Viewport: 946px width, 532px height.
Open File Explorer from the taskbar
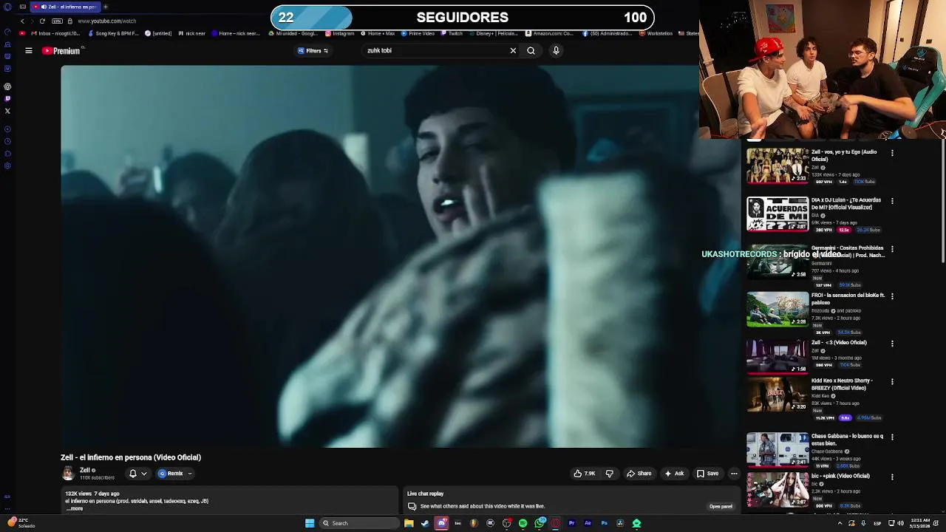point(409,523)
